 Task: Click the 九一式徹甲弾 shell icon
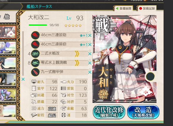pos(35,72)
